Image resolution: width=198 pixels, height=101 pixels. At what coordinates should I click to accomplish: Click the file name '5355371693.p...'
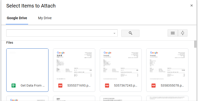(x=79, y=86)
